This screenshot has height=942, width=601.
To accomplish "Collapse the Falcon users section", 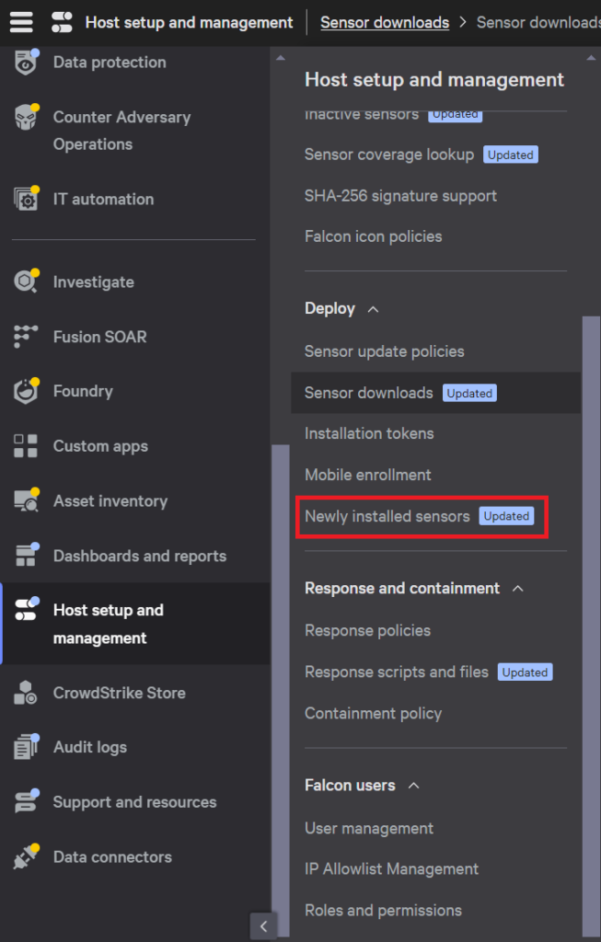I will pos(413,786).
